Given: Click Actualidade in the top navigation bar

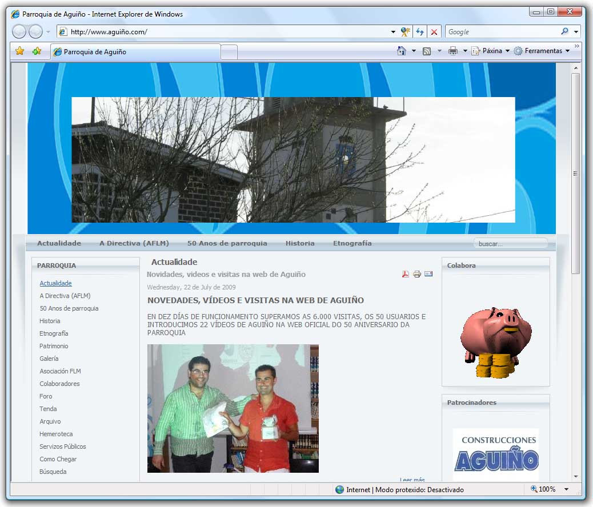Looking at the screenshot, I should pyautogui.click(x=59, y=243).
